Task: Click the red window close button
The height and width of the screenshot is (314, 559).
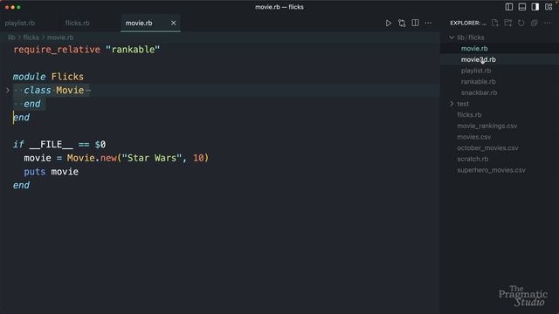Action: [7, 7]
